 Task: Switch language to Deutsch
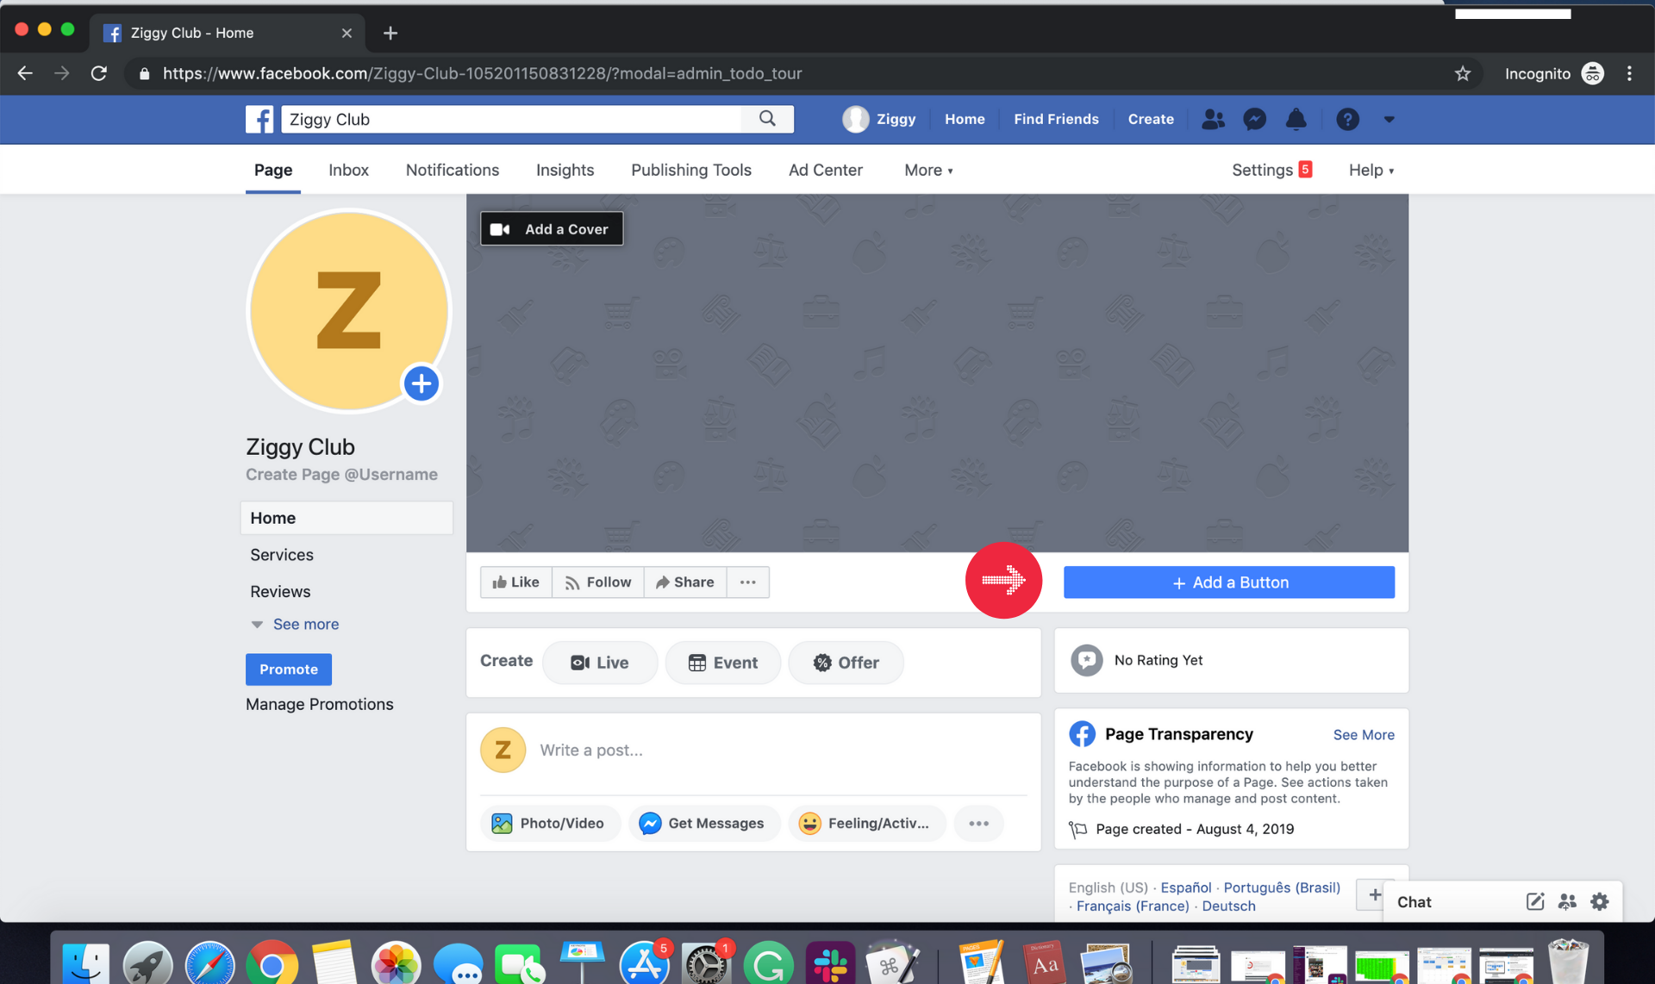pyautogui.click(x=1228, y=906)
